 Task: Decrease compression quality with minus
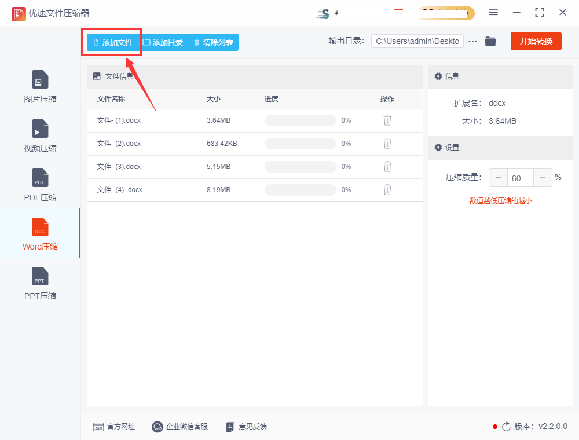(498, 178)
